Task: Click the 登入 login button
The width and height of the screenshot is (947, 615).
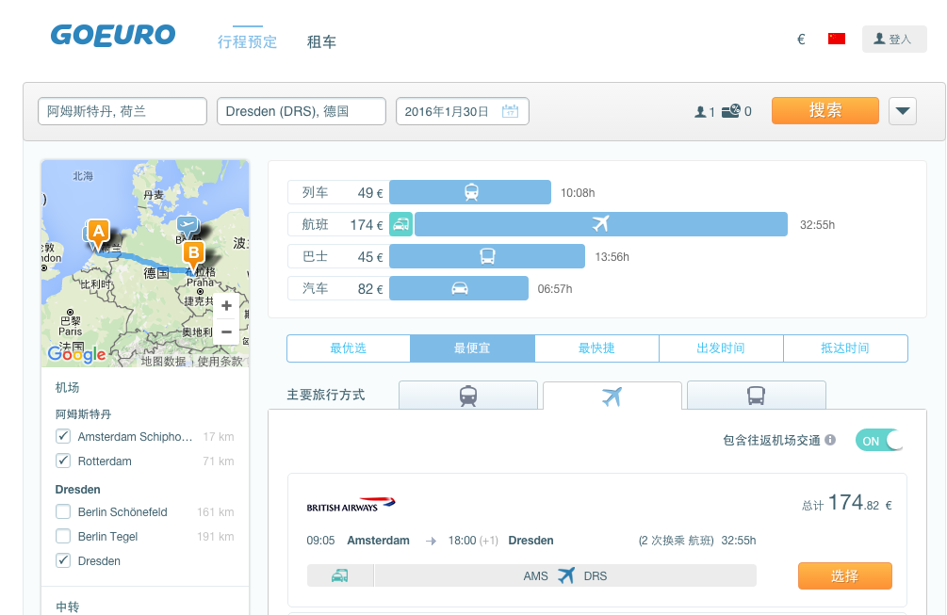Action: pyautogui.click(x=894, y=40)
